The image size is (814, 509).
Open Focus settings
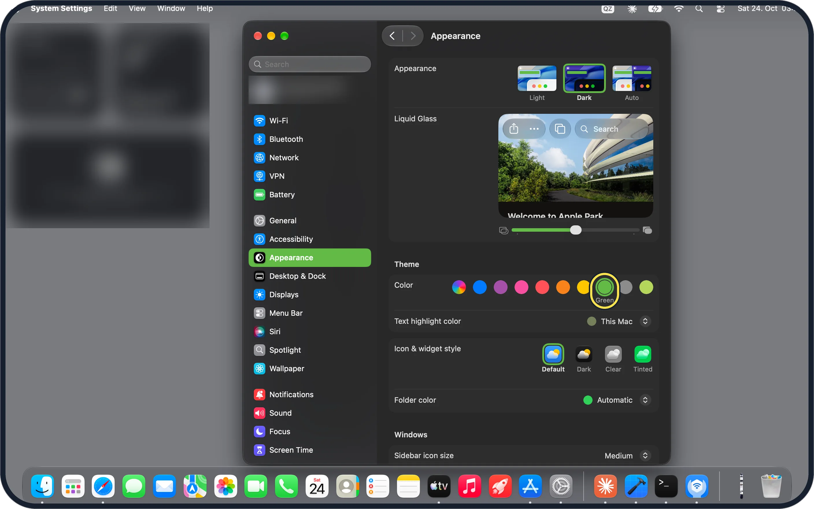(x=310, y=432)
